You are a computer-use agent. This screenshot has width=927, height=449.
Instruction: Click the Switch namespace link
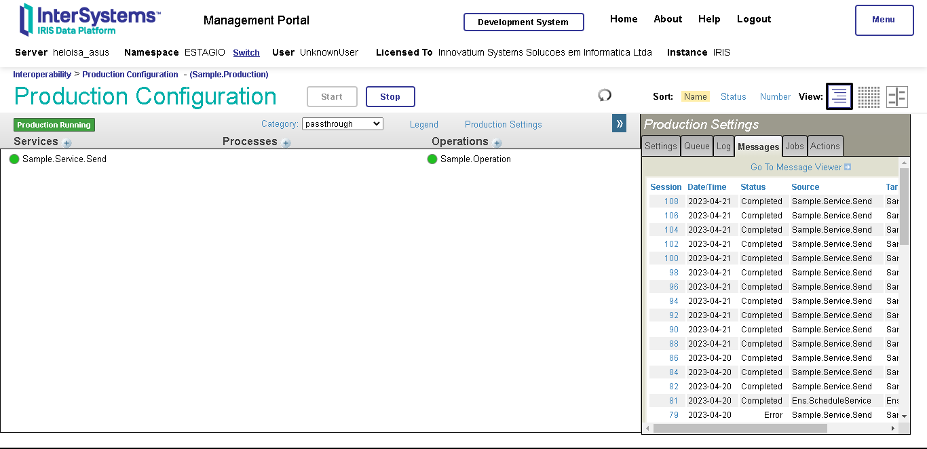246,53
